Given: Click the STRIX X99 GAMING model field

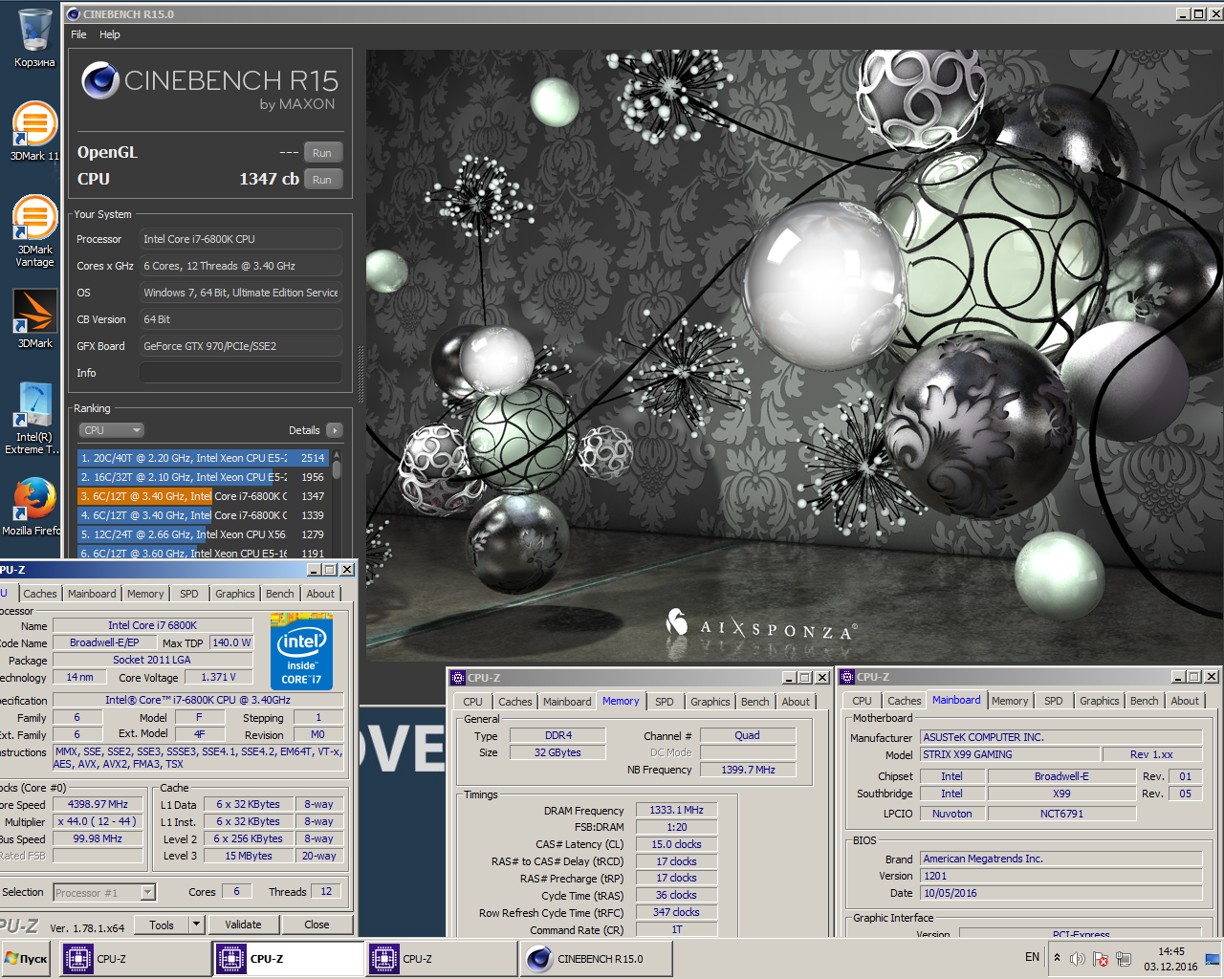Looking at the screenshot, I should pos(1010,754).
